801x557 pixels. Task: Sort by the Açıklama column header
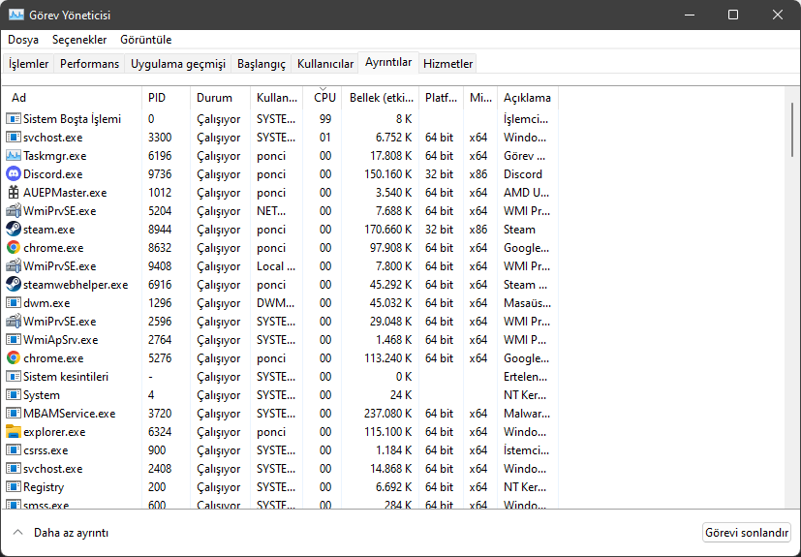pyautogui.click(x=528, y=98)
